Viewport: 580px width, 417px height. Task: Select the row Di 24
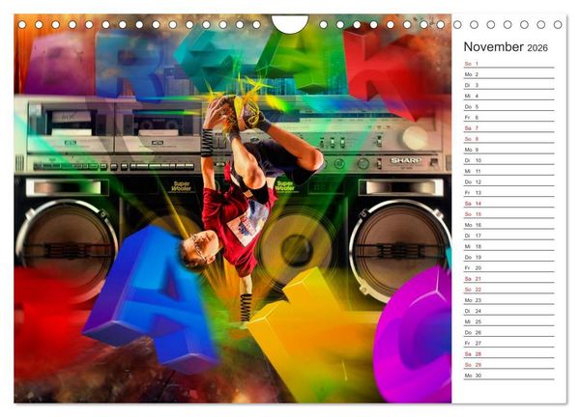(x=509, y=311)
